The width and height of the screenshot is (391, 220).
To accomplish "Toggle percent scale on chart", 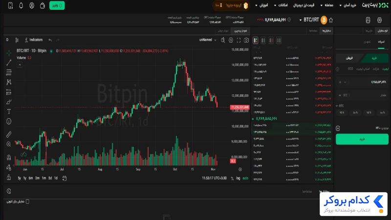I will pos(232,178).
